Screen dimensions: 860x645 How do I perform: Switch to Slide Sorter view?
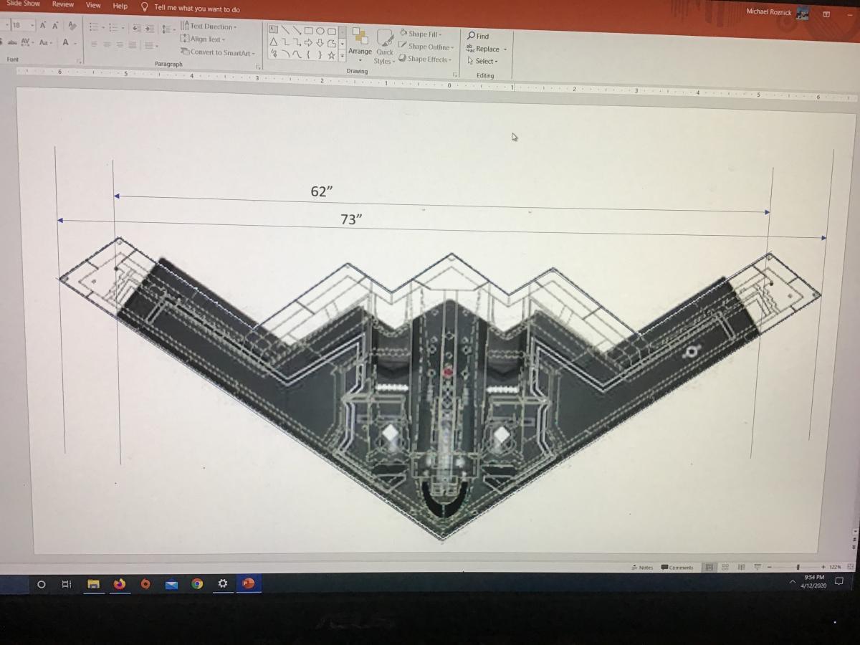725,568
